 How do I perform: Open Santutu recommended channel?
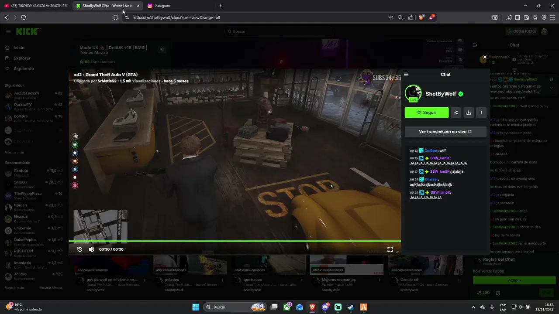point(34,172)
